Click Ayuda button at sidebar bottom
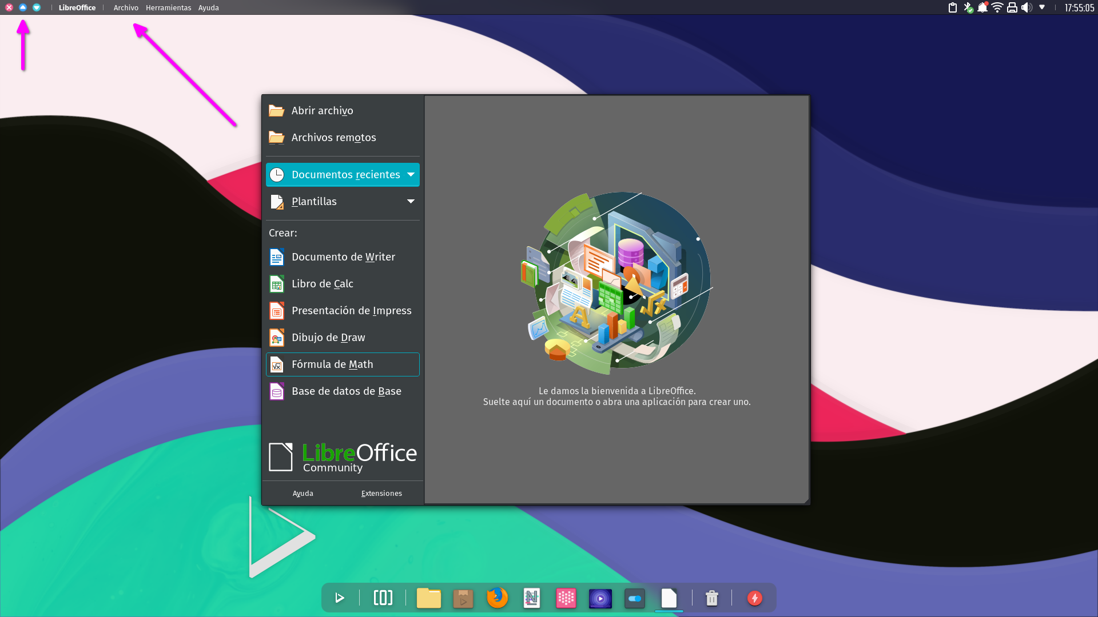 [303, 494]
